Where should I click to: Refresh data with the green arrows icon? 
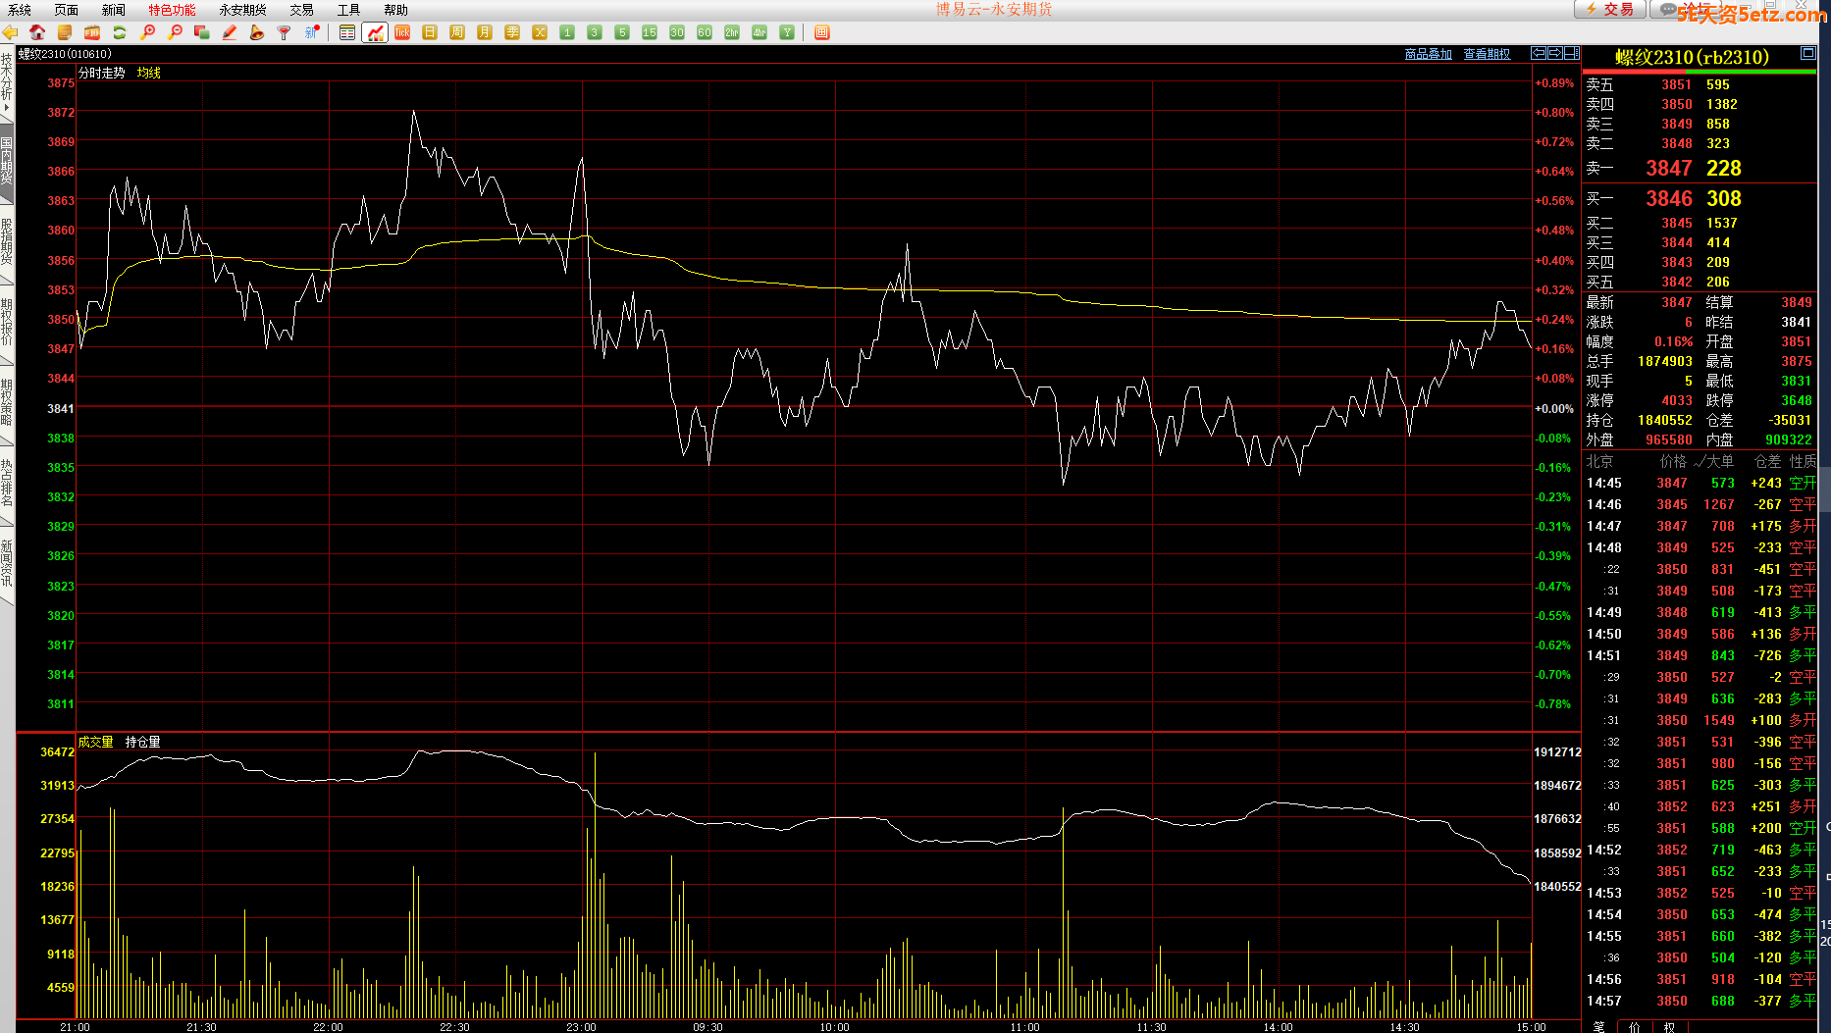coord(120,32)
